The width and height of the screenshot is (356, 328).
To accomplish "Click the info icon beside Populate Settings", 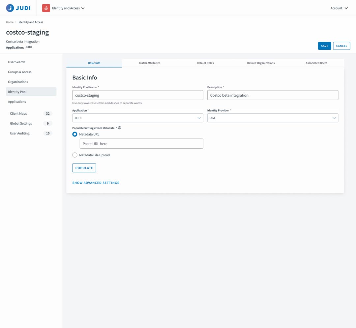I will 120,128.
